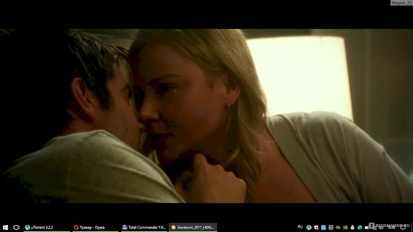Open the µTorrent tray icon
The image size is (413, 232).
click(309, 227)
